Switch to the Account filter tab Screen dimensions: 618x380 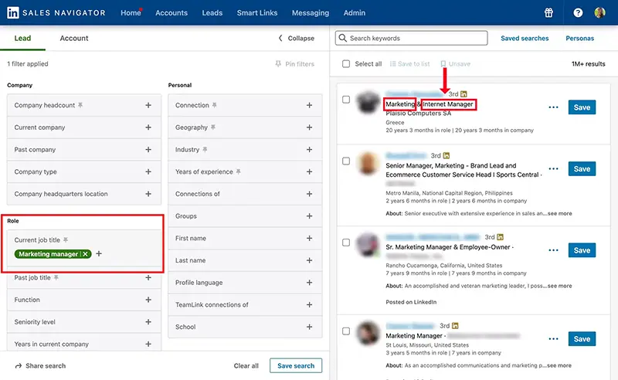point(74,39)
